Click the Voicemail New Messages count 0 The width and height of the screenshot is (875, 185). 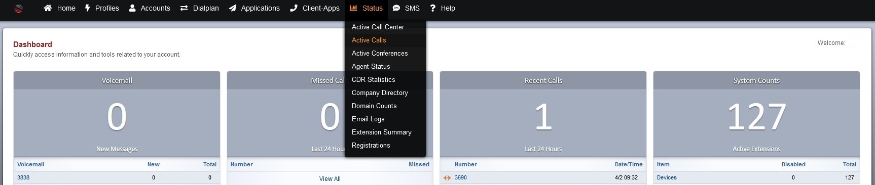click(117, 117)
